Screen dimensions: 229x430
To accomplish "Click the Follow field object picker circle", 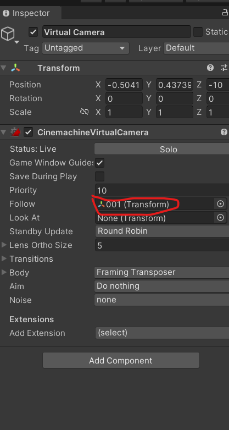I will point(220,204).
